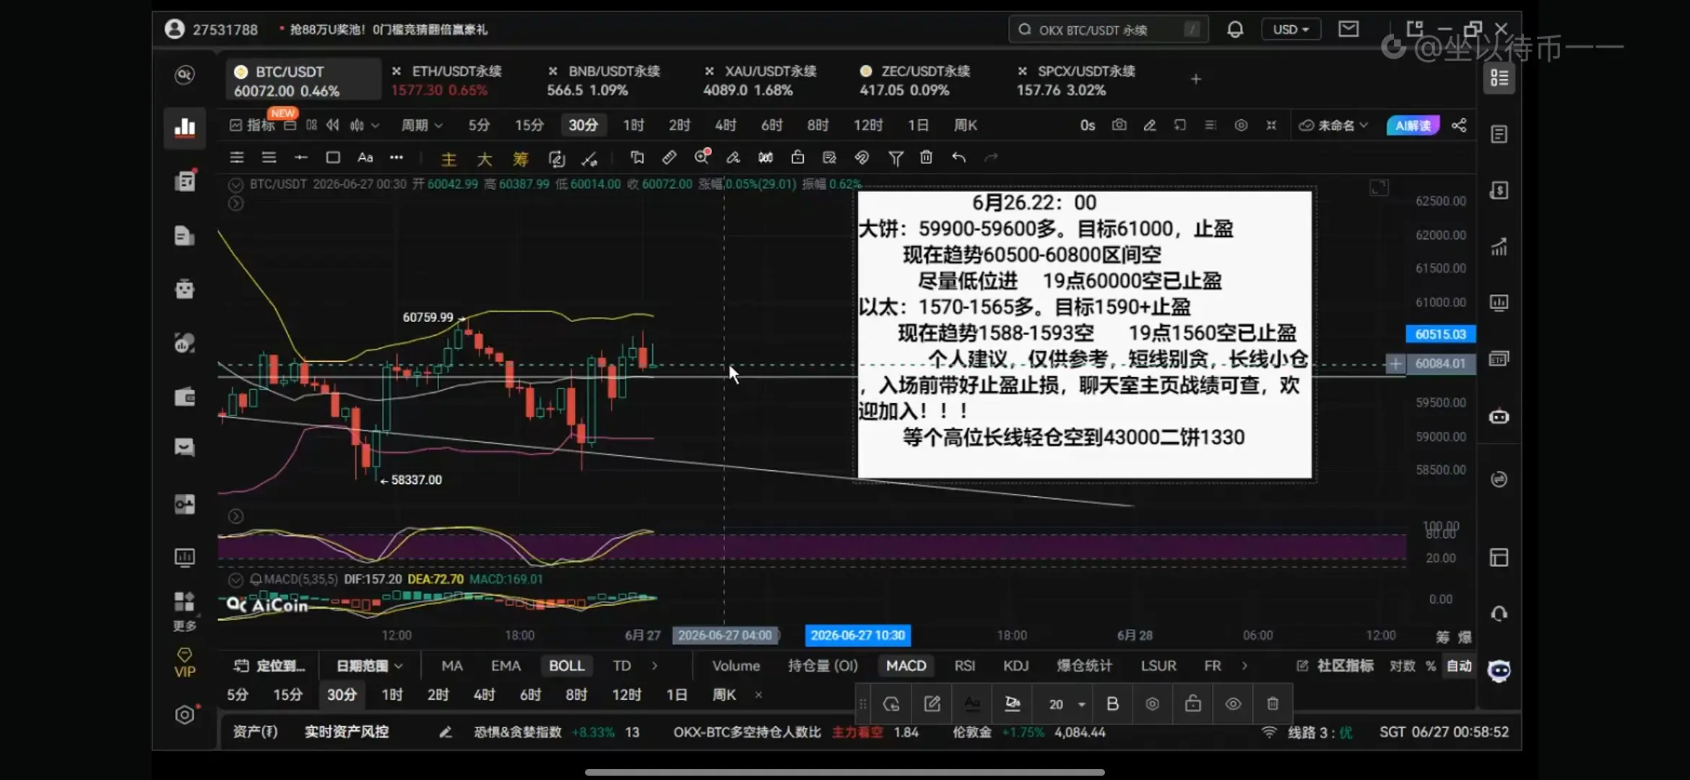
Task: Add a new symbol tab with plus
Action: (x=1196, y=79)
